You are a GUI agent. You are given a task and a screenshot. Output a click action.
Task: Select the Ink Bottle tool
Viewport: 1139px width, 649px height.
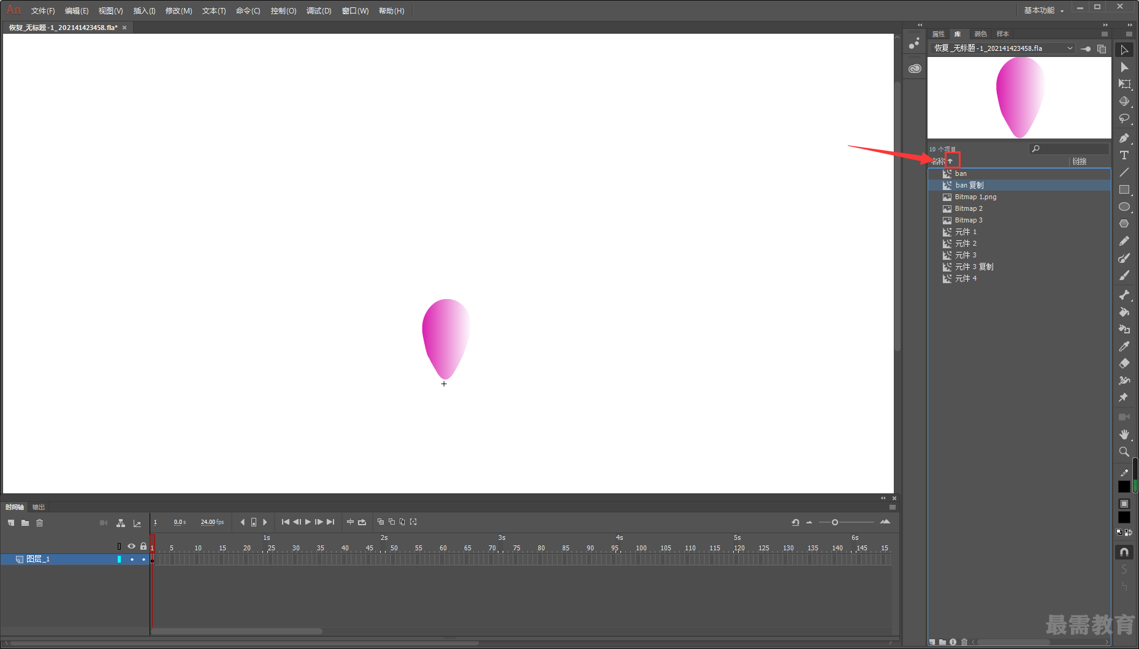coord(1124,329)
